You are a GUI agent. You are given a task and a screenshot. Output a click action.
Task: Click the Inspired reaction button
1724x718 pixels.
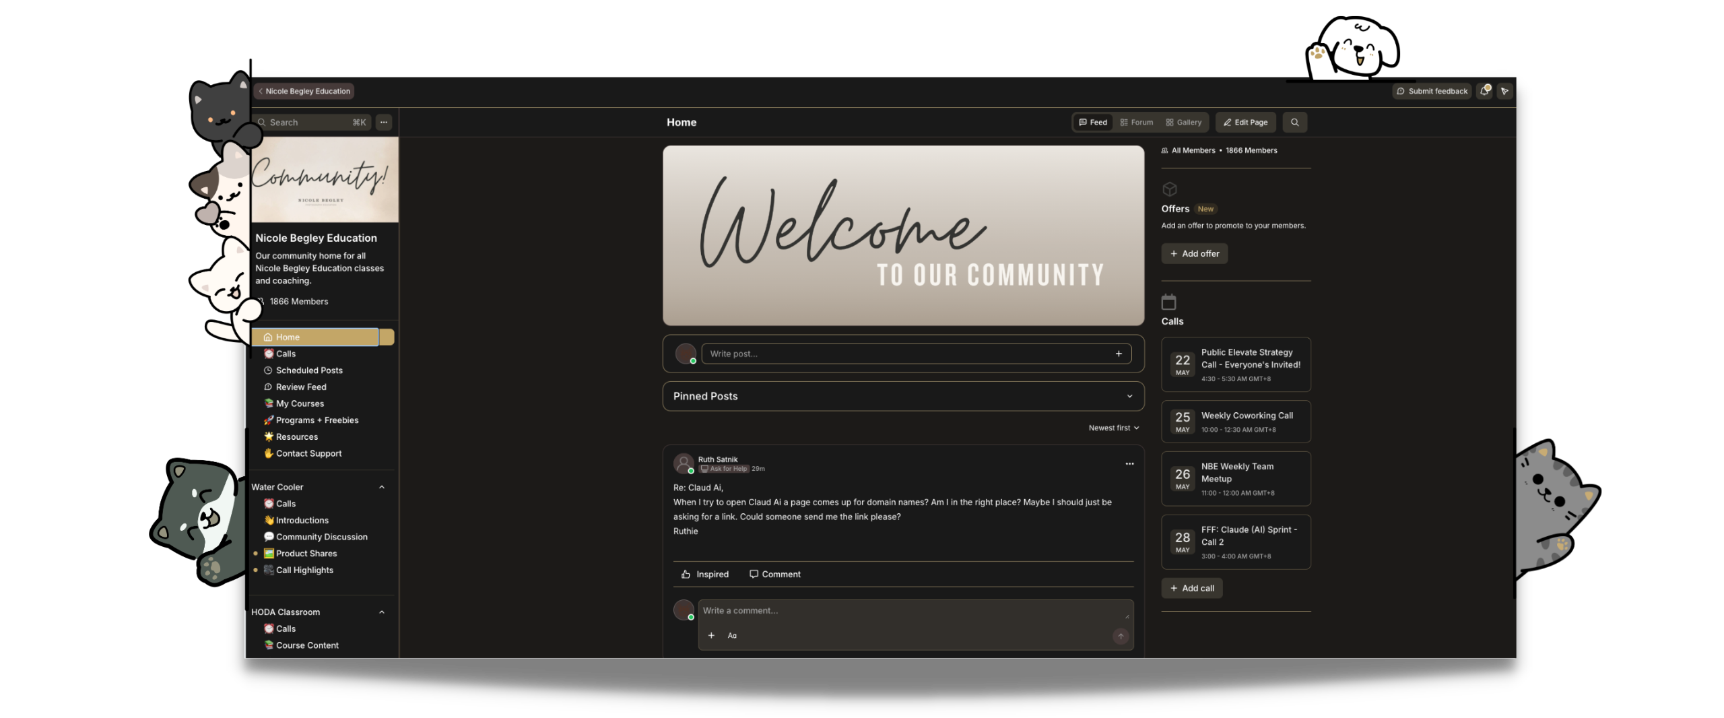click(705, 575)
